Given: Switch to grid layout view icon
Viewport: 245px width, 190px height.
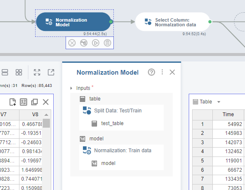Looking at the screenshot, I should (19, 73).
